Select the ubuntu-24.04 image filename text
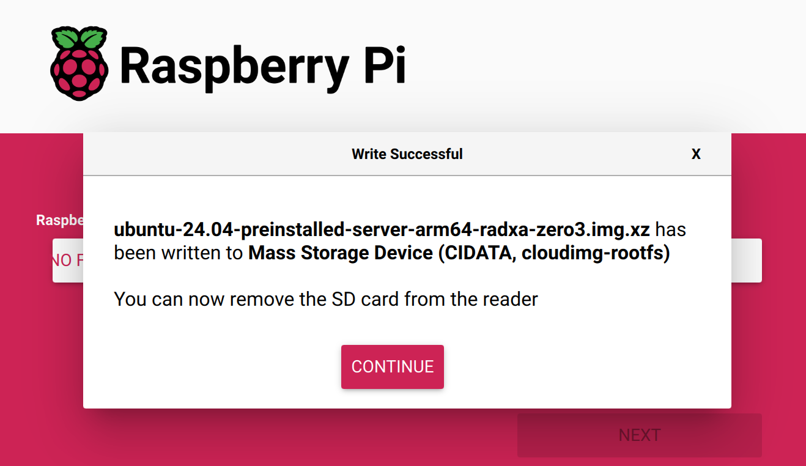The image size is (806, 466). pyautogui.click(x=382, y=230)
